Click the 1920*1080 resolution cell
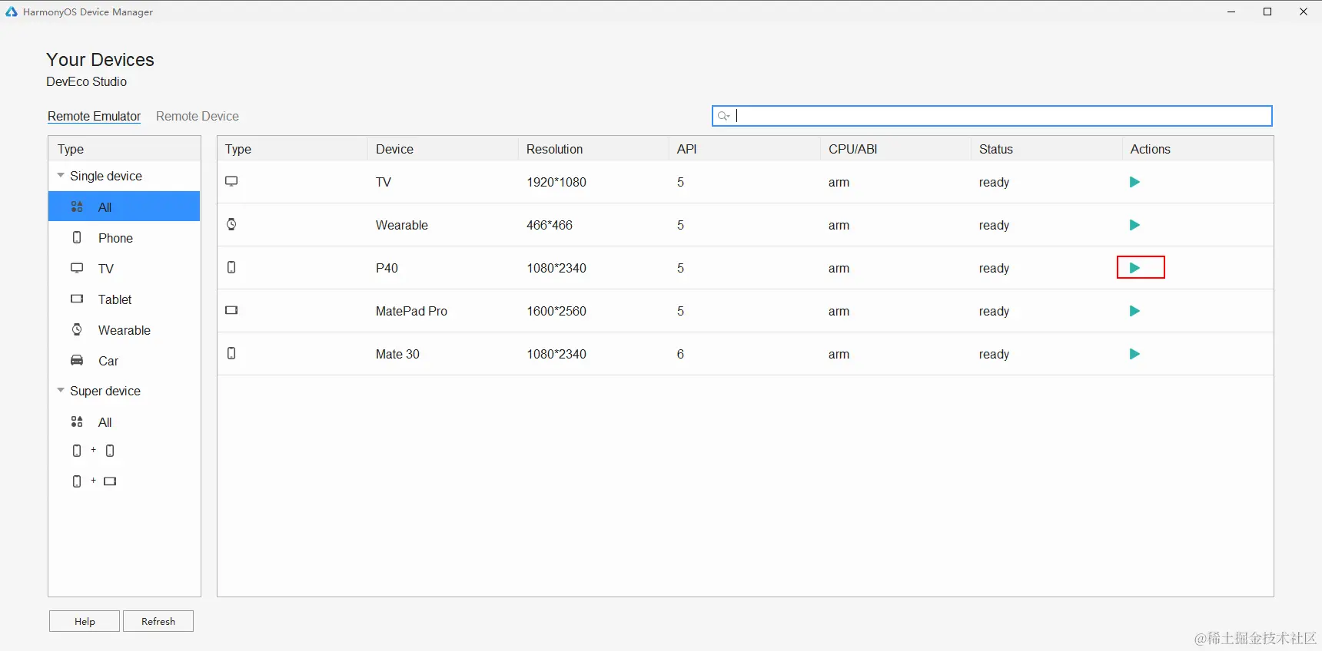This screenshot has height=651, width=1322. (556, 182)
